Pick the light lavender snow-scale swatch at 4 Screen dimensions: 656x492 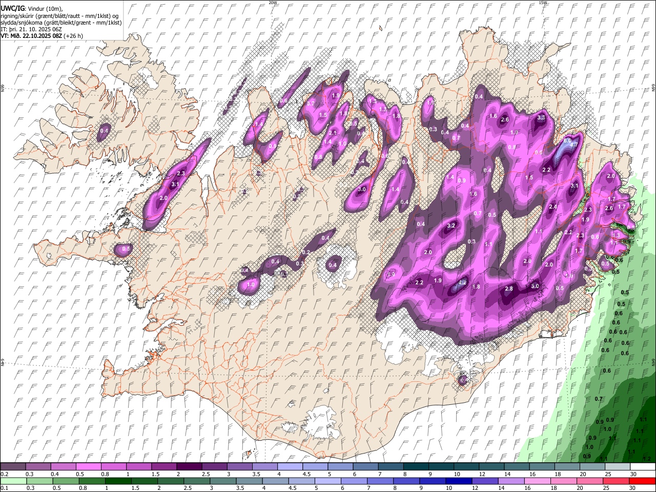pos(289,467)
